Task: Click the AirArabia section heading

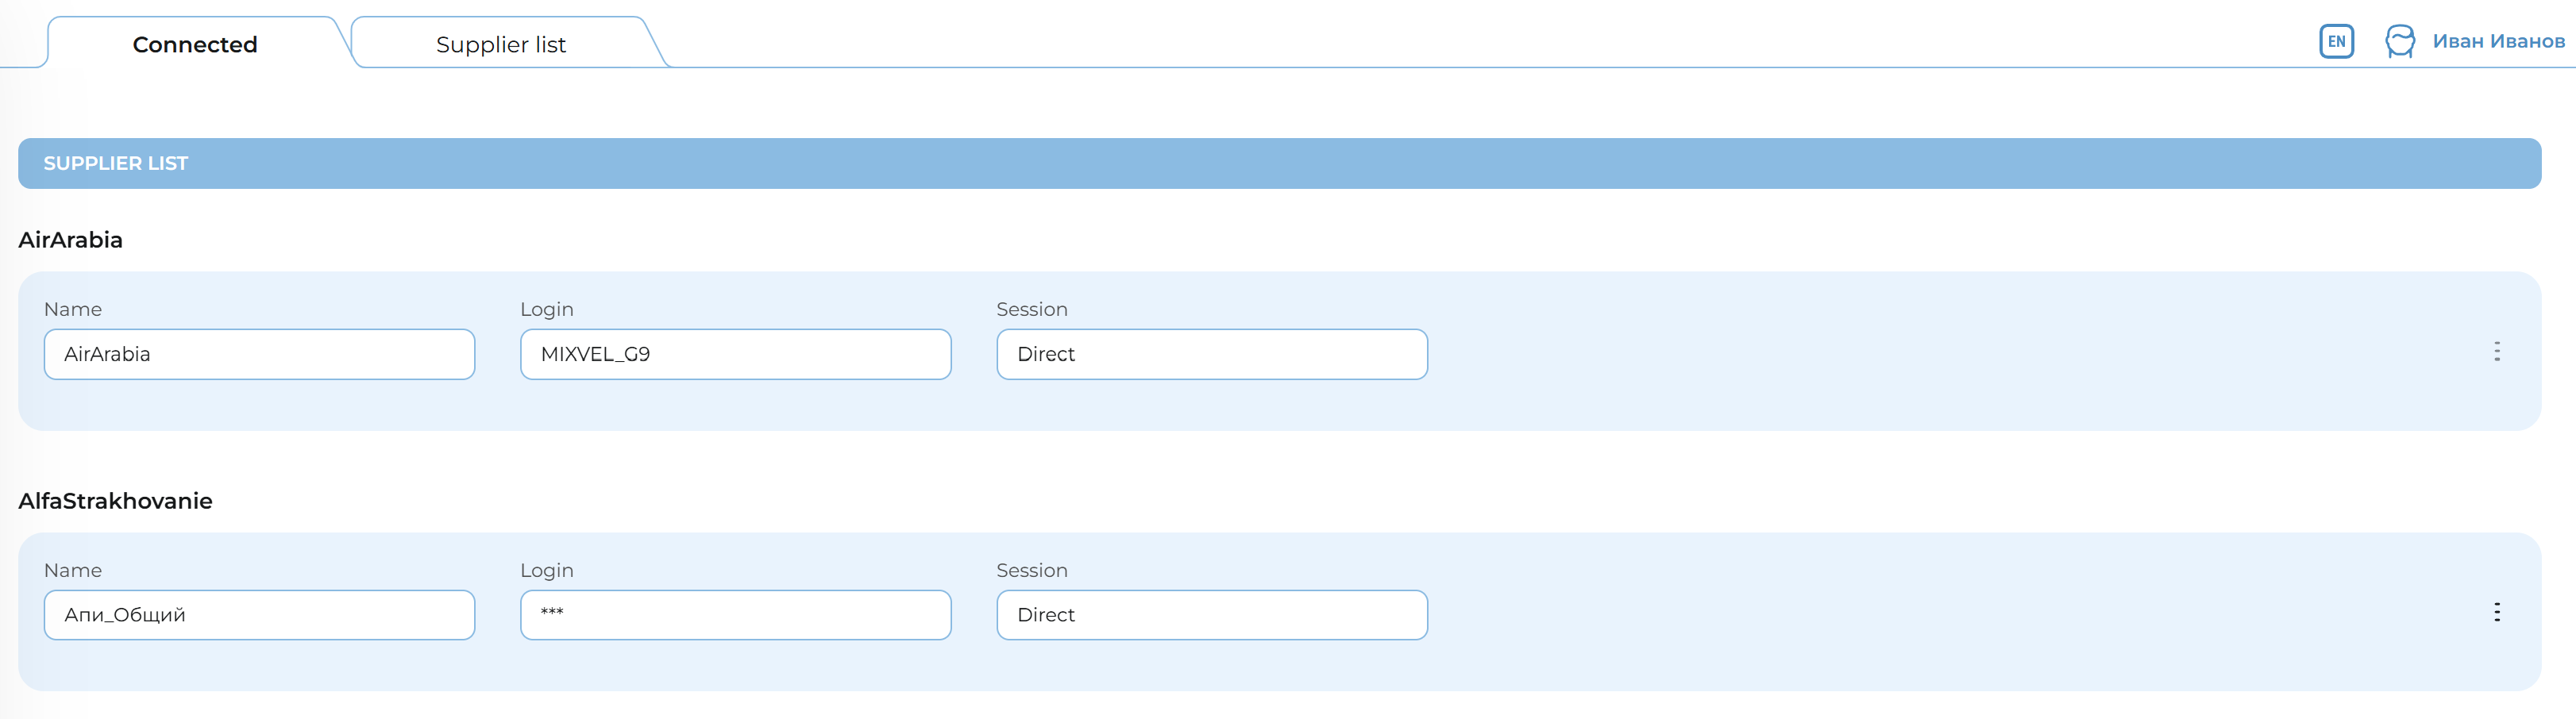Action: pyautogui.click(x=71, y=240)
